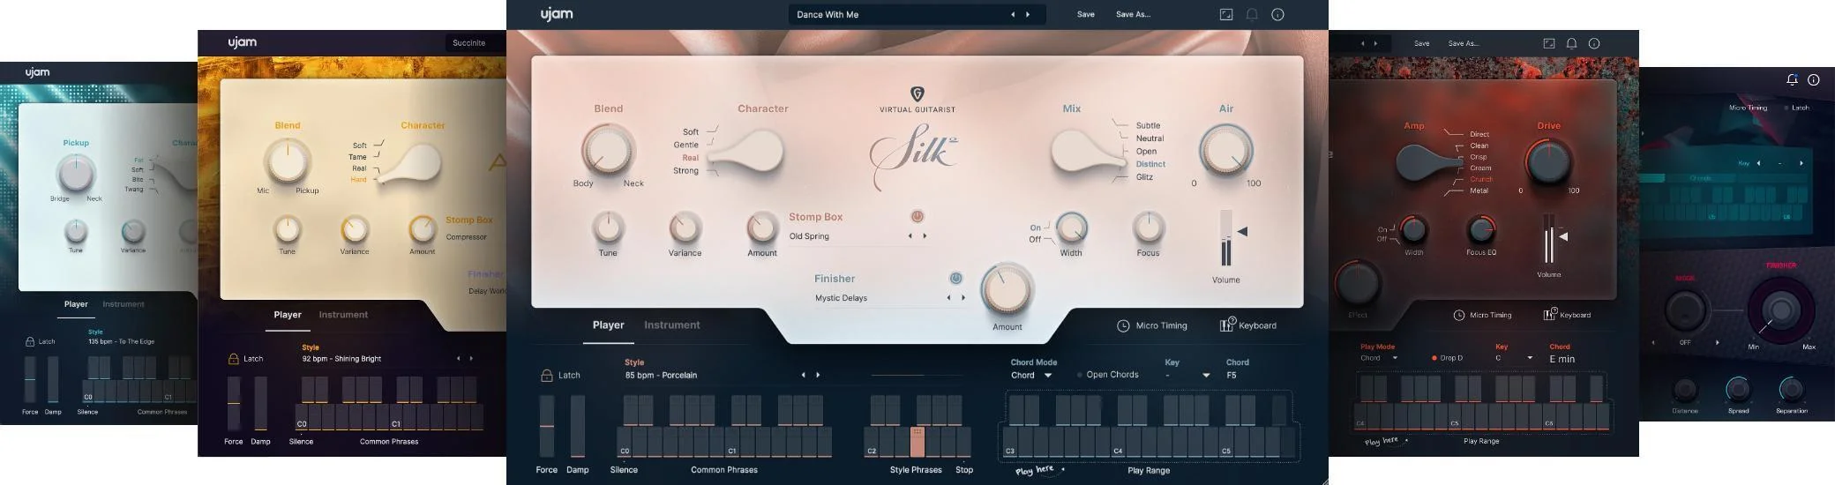The height and width of the screenshot is (485, 1835).
Task: Expand the Chord Mode dropdown
Action: click(x=1031, y=375)
